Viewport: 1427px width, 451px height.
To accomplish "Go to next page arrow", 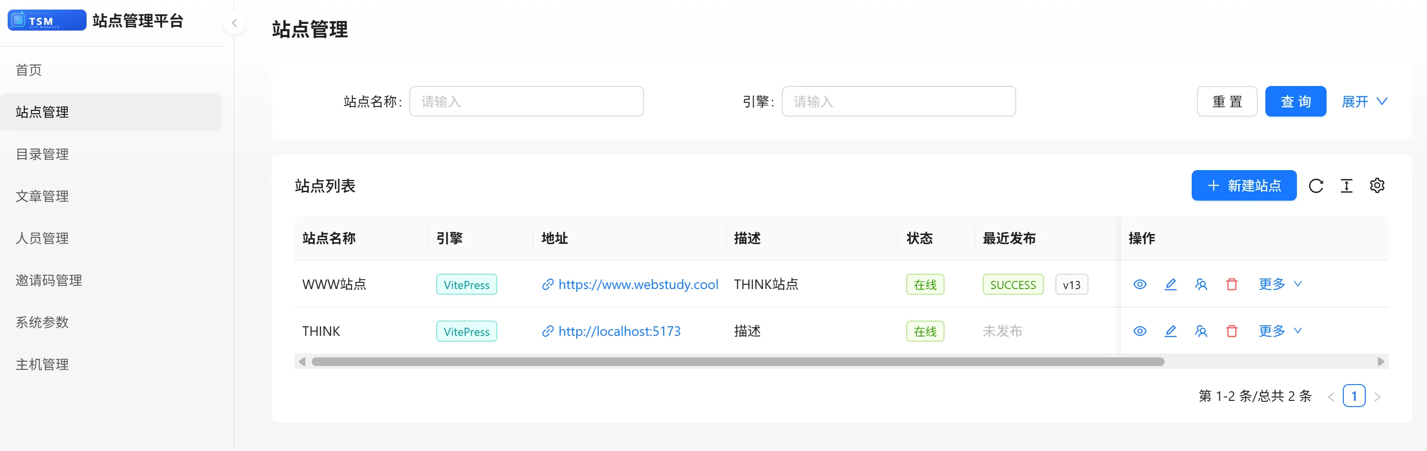I will 1377,396.
